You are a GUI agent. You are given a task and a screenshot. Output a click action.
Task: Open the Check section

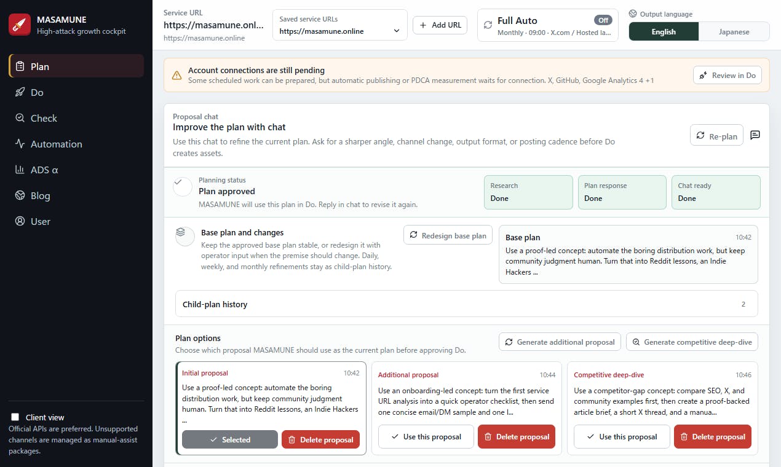[76, 118]
